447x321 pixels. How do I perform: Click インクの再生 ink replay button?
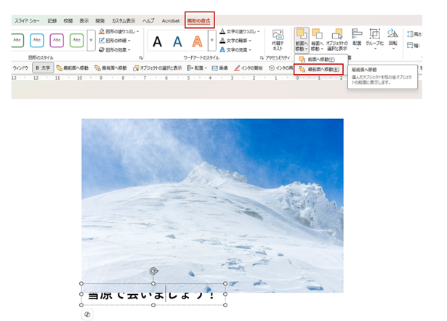point(281,68)
